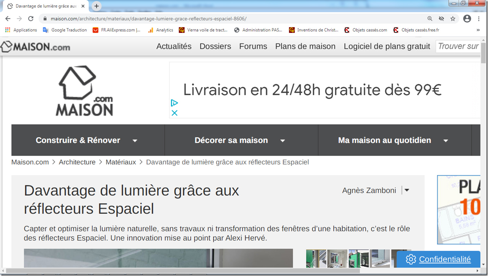Open the second gallery thumbnail showing a white room
Screen dimensions: 488x276
(x=337, y=258)
